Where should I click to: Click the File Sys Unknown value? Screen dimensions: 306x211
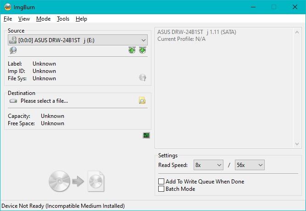(x=45, y=78)
